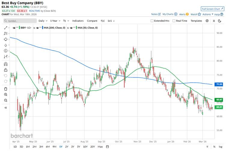Open the Actions dropdown menu
Viewport: 226px width, 151px height.
208,14
